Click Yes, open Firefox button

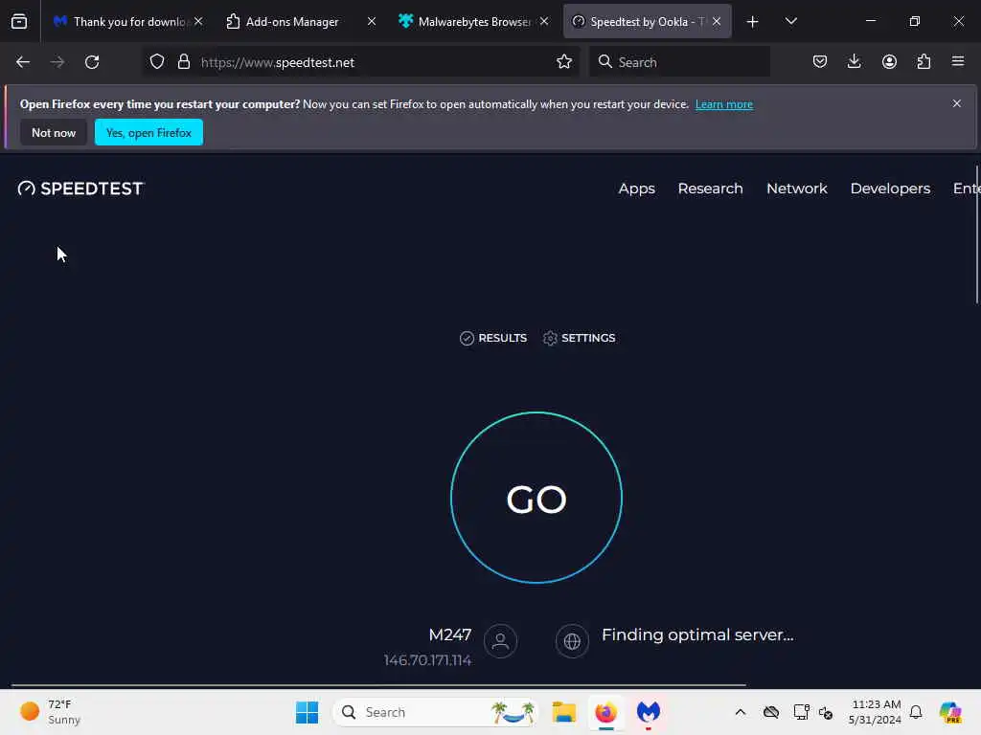coord(148,132)
